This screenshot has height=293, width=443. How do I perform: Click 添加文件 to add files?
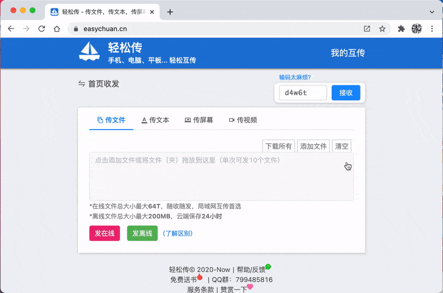pyautogui.click(x=313, y=146)
